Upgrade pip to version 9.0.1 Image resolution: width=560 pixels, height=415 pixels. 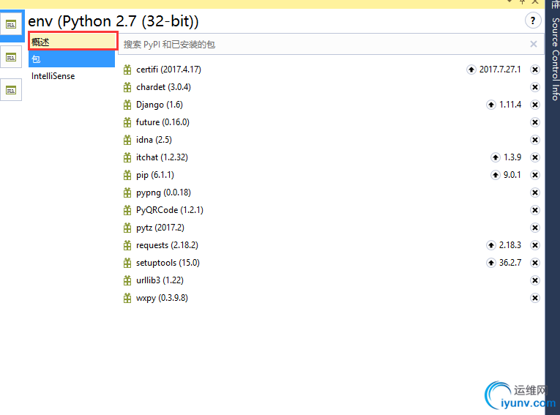(496, 175)
